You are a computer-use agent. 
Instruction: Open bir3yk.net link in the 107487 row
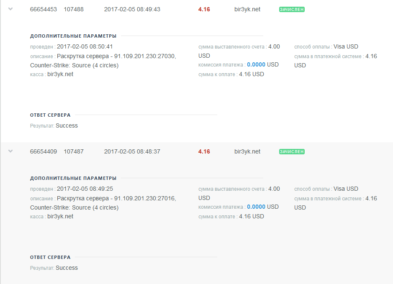[247, 151]
